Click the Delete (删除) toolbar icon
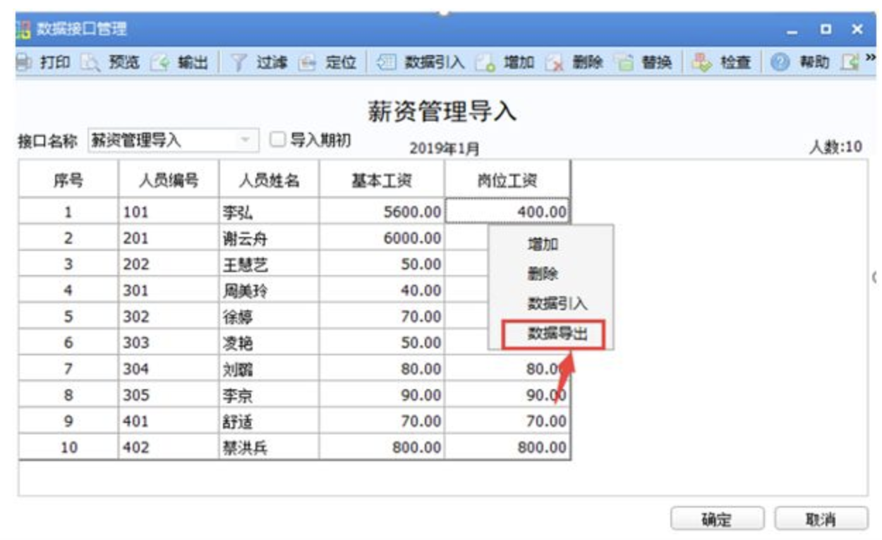Screen dimensions: 882x540 pyautogui.click(x=555, y=63)
